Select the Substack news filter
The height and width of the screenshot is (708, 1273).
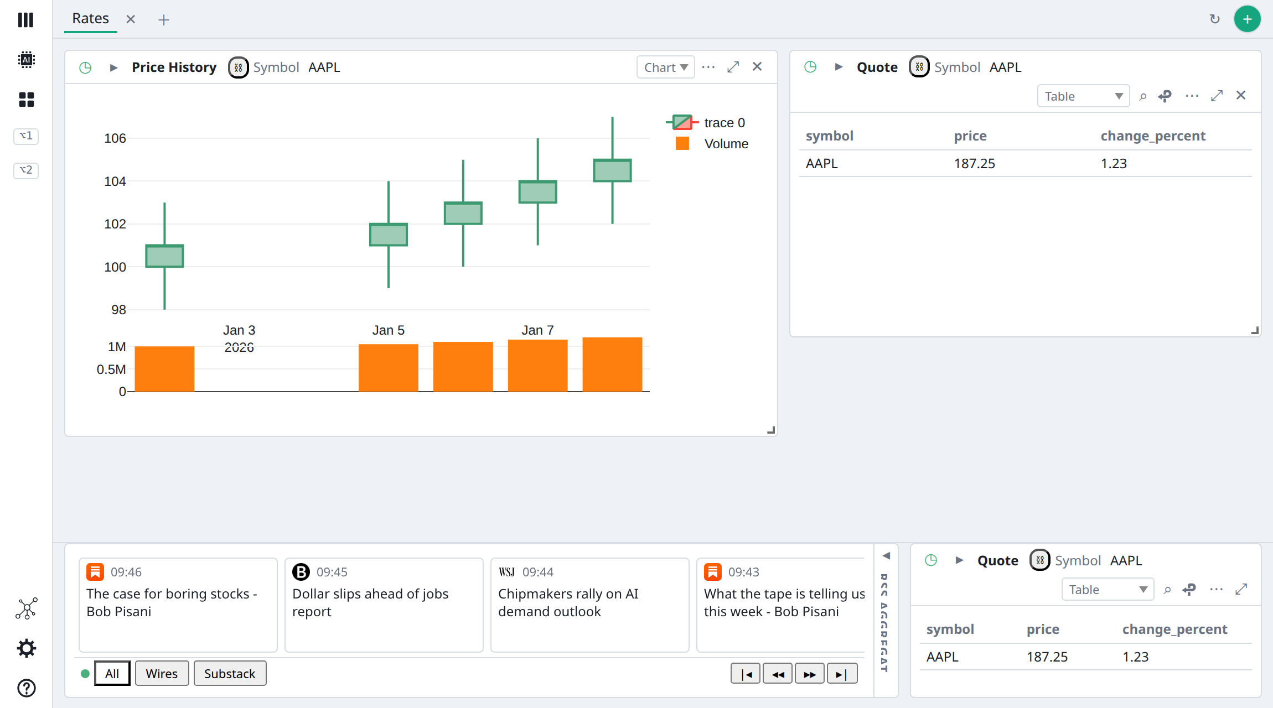click(x=230, y=673)
